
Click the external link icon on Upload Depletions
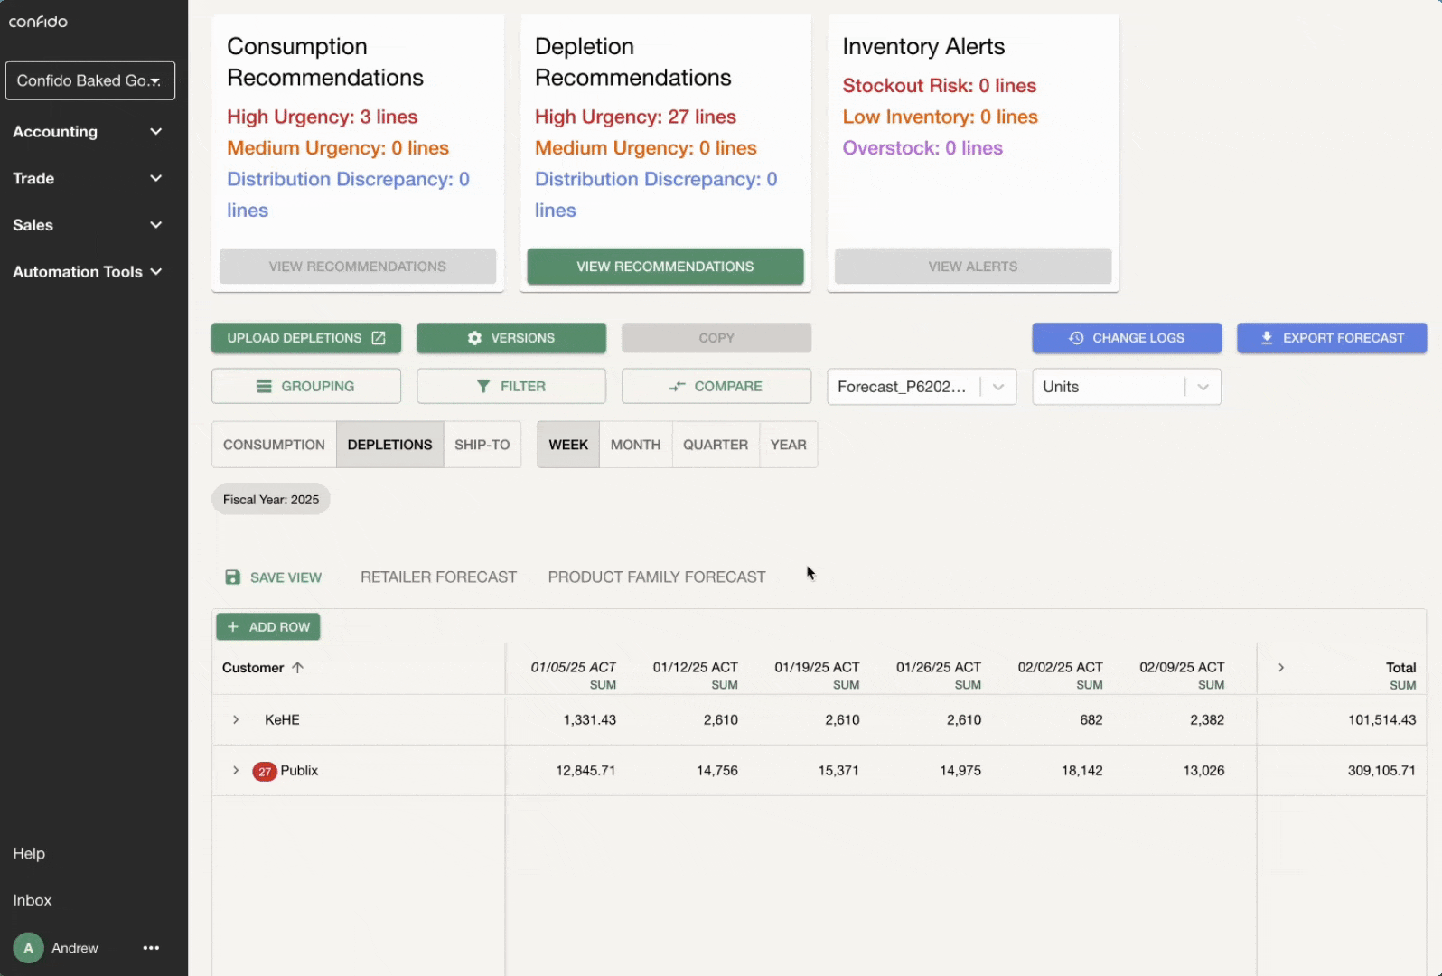(x=379, y=338)
